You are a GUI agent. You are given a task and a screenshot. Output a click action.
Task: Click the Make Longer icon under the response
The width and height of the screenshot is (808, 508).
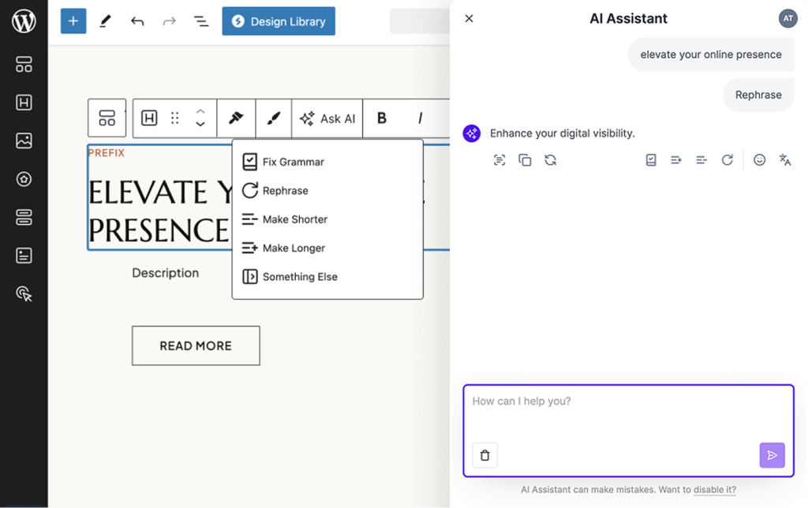(x=675, y=159)
